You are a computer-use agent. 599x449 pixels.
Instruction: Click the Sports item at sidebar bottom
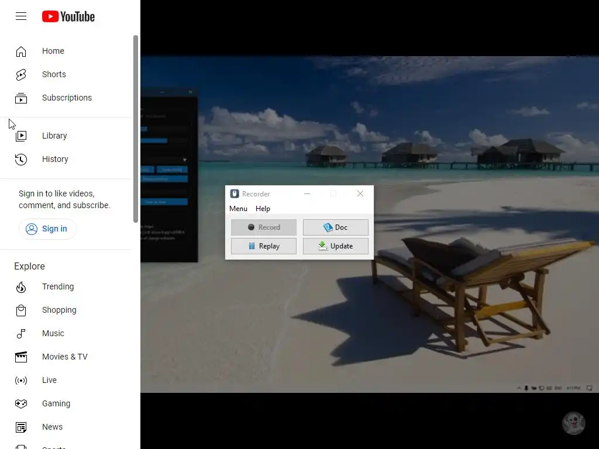pyautogui.click(x=54, y=447)
